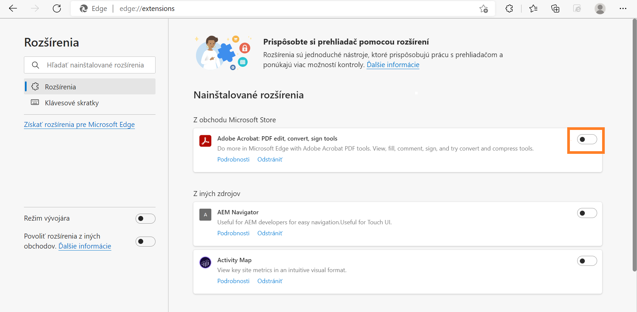The image size is (637, 312).
Task: Click Získať rozšírenia pre Microsoft Edge link
Action: tap(79, 124)
